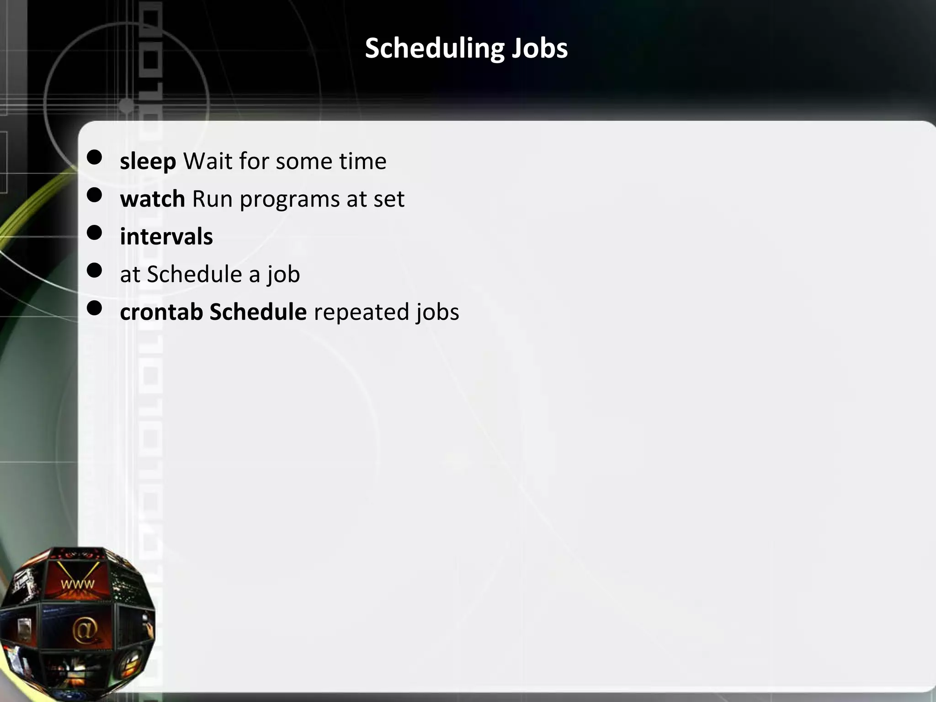Click the bold word sleep
Image resolution: width=936 pixels, height=702 pixels.
pos(148,161)
